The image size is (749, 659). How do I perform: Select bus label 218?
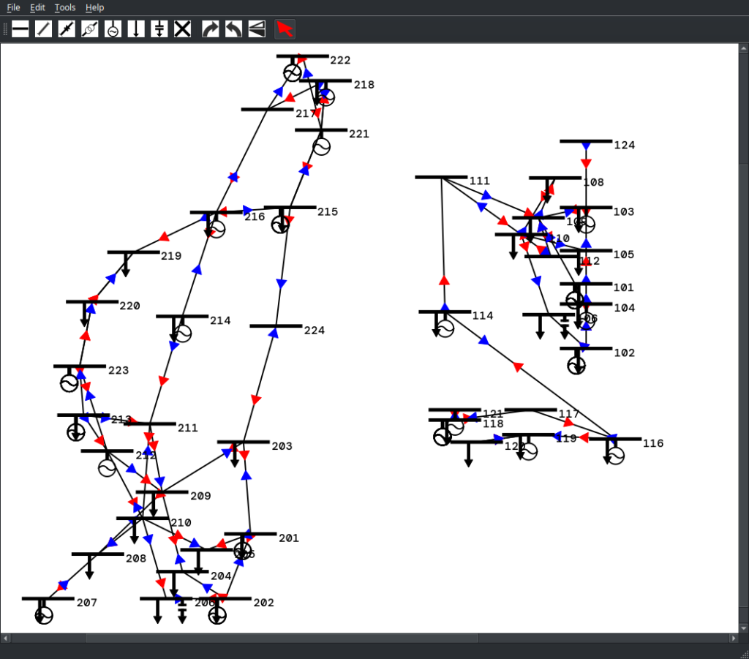tap(364, 85)
